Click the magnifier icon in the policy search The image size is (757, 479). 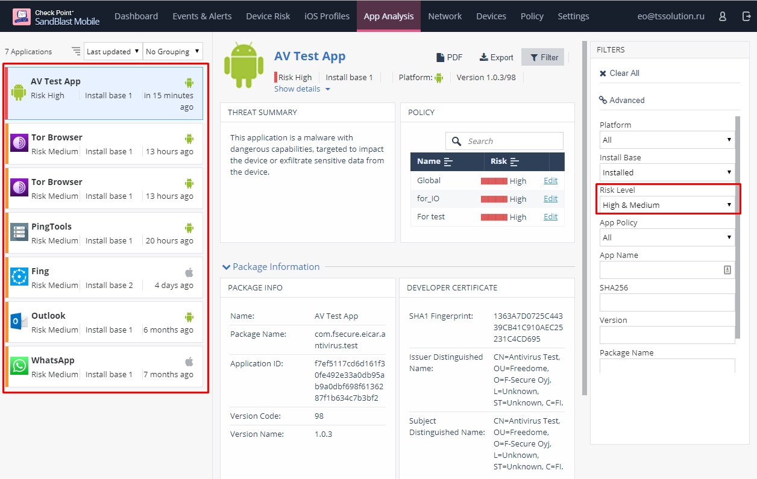coord(457,141)
